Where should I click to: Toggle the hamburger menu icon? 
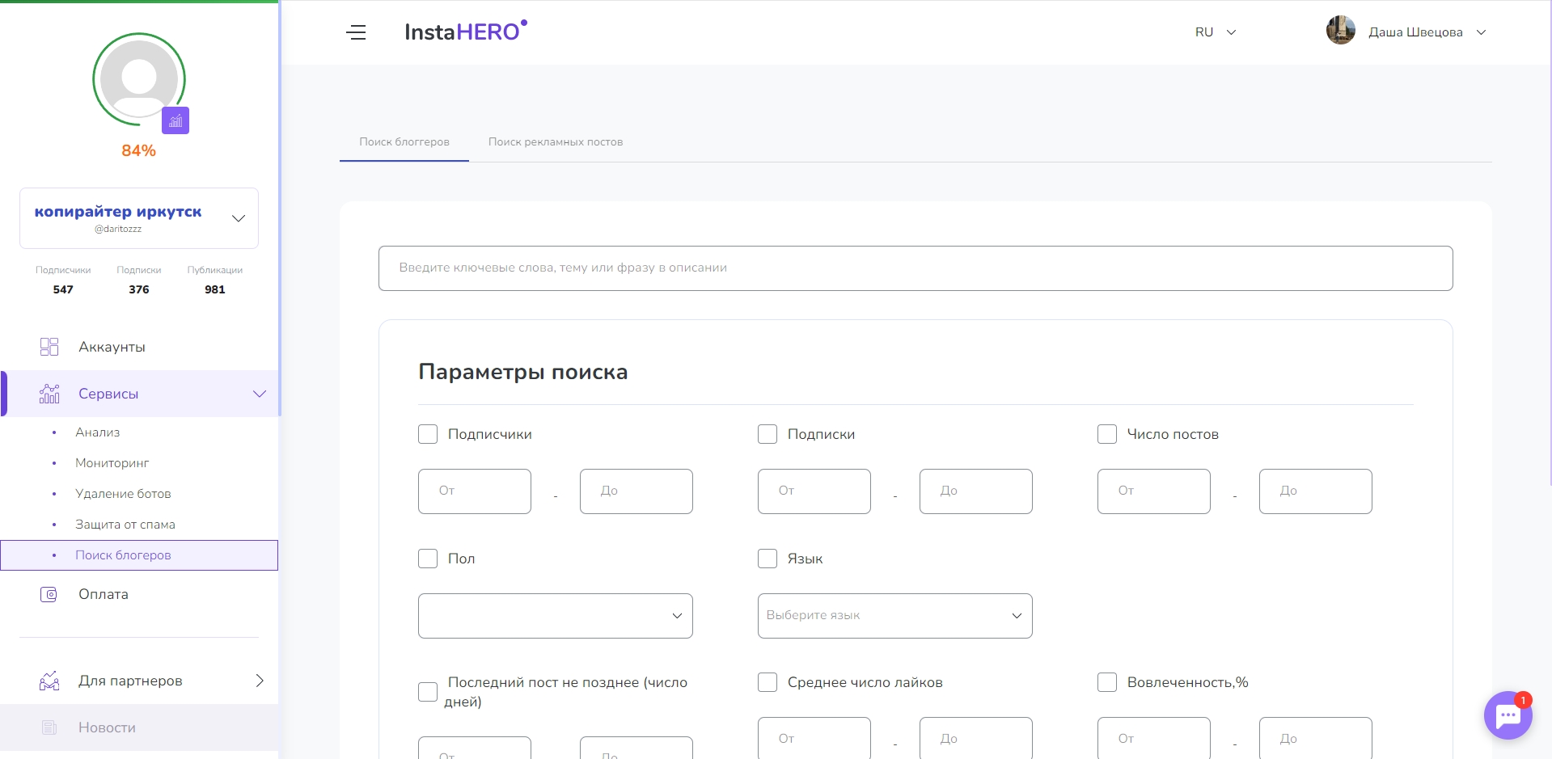(356, 32)
